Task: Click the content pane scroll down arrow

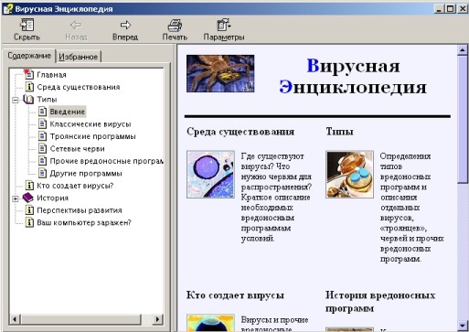Action: (463, 325)
